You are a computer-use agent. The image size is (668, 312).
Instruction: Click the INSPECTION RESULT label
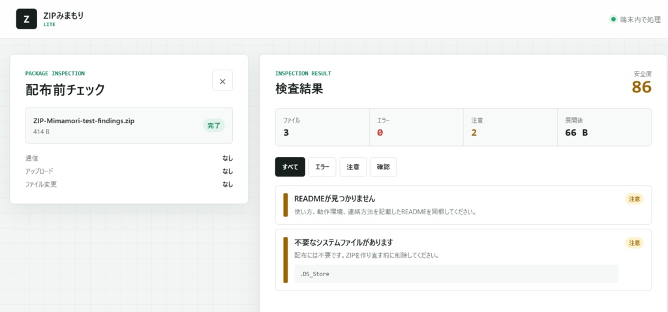point(303,73)
